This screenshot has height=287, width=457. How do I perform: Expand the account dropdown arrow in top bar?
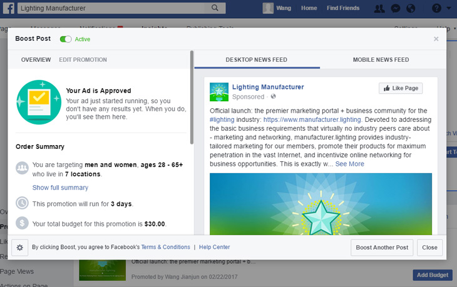coord(449,8)
